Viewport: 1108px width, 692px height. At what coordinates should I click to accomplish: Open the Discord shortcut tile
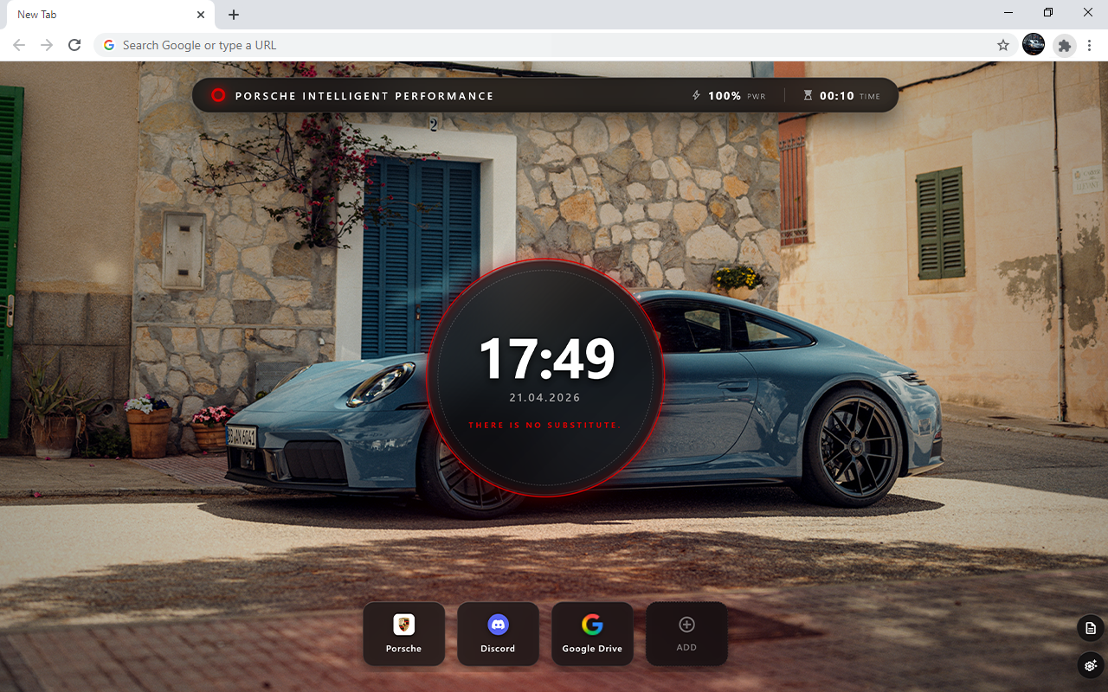[x=498, y=634]
